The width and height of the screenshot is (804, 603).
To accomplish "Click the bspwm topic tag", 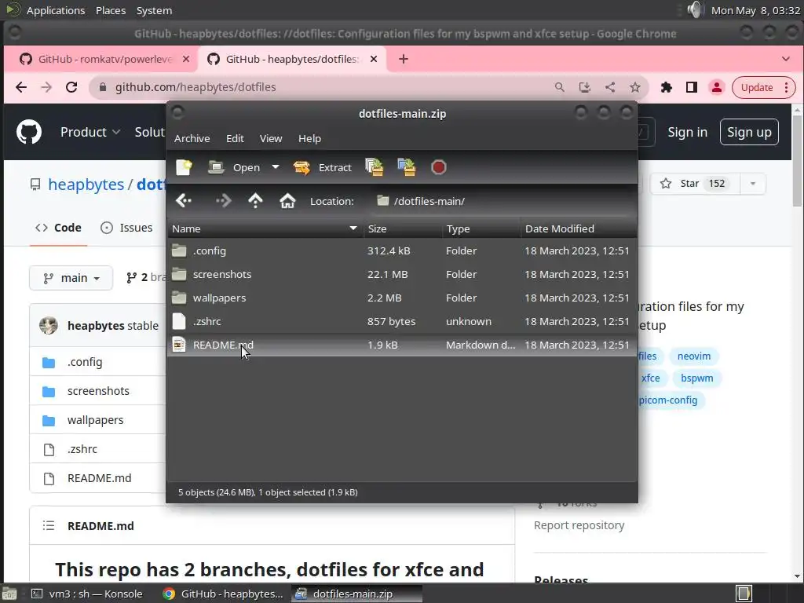I will [696, 378].
